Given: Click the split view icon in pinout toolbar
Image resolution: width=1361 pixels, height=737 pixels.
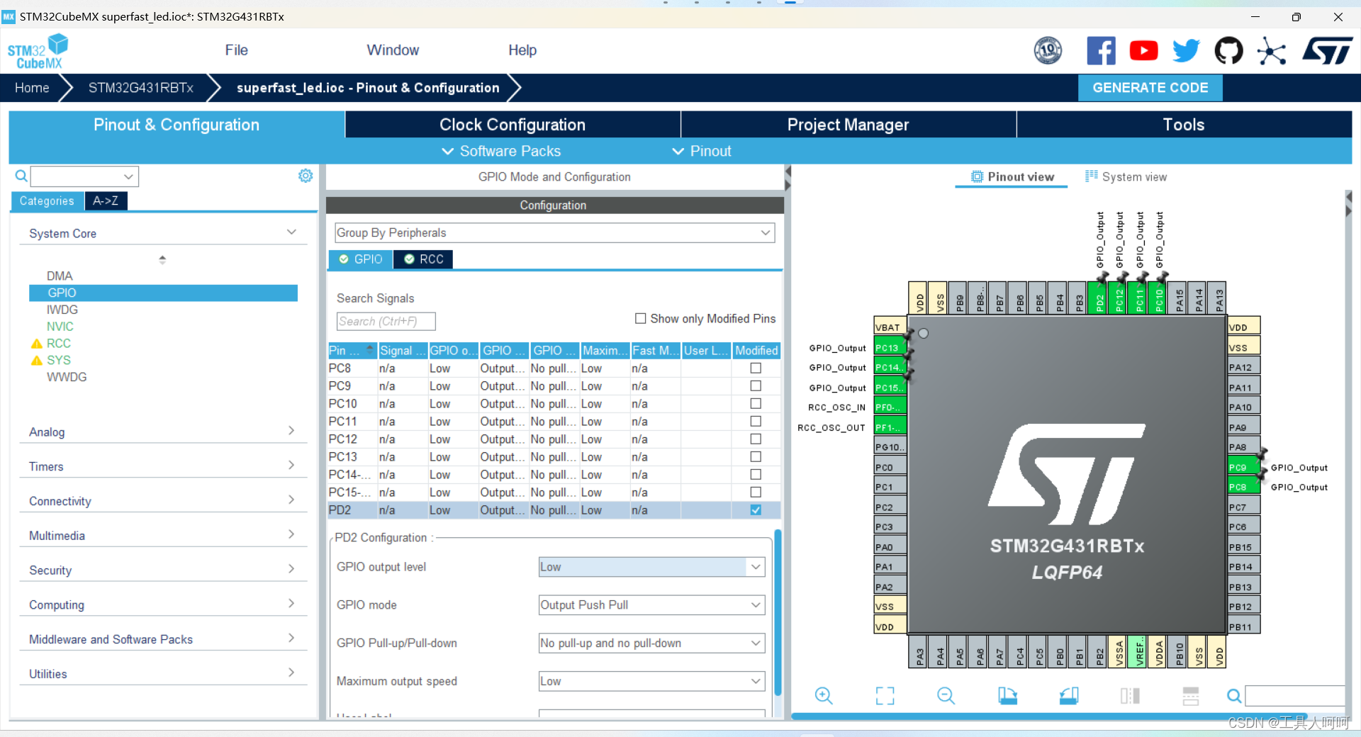Looking at the screenshot, I should click(1130, 696).
